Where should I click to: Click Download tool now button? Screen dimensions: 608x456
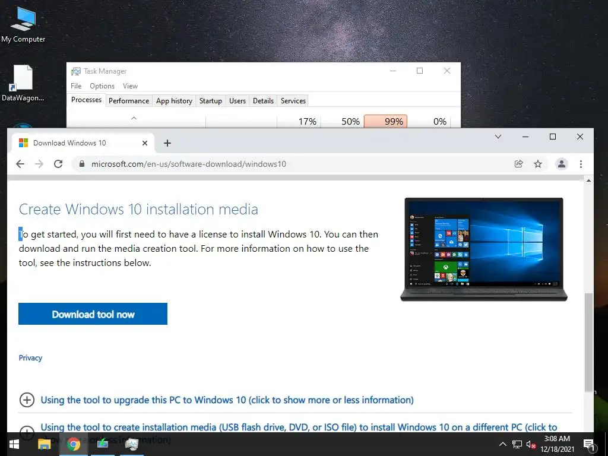[x=93, y=313]
